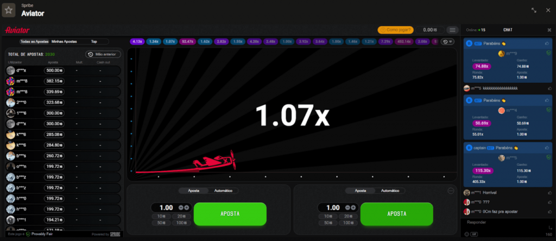
Task: Open the 1.34x round history pill
Action: (x=154, y=42)
